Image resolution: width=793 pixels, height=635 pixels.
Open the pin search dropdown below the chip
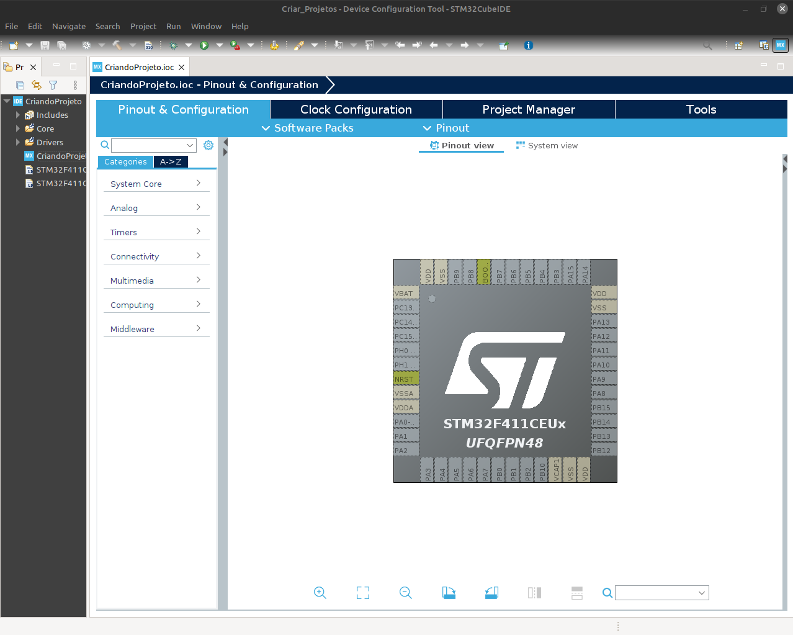coord(702,593)
